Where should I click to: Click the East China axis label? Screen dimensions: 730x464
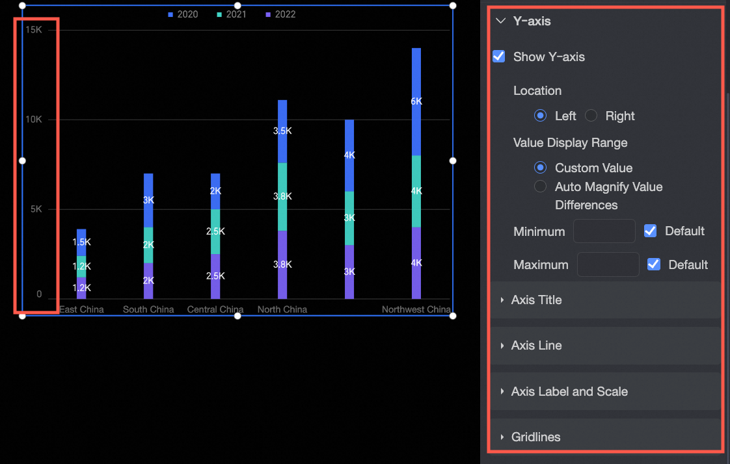81,309
